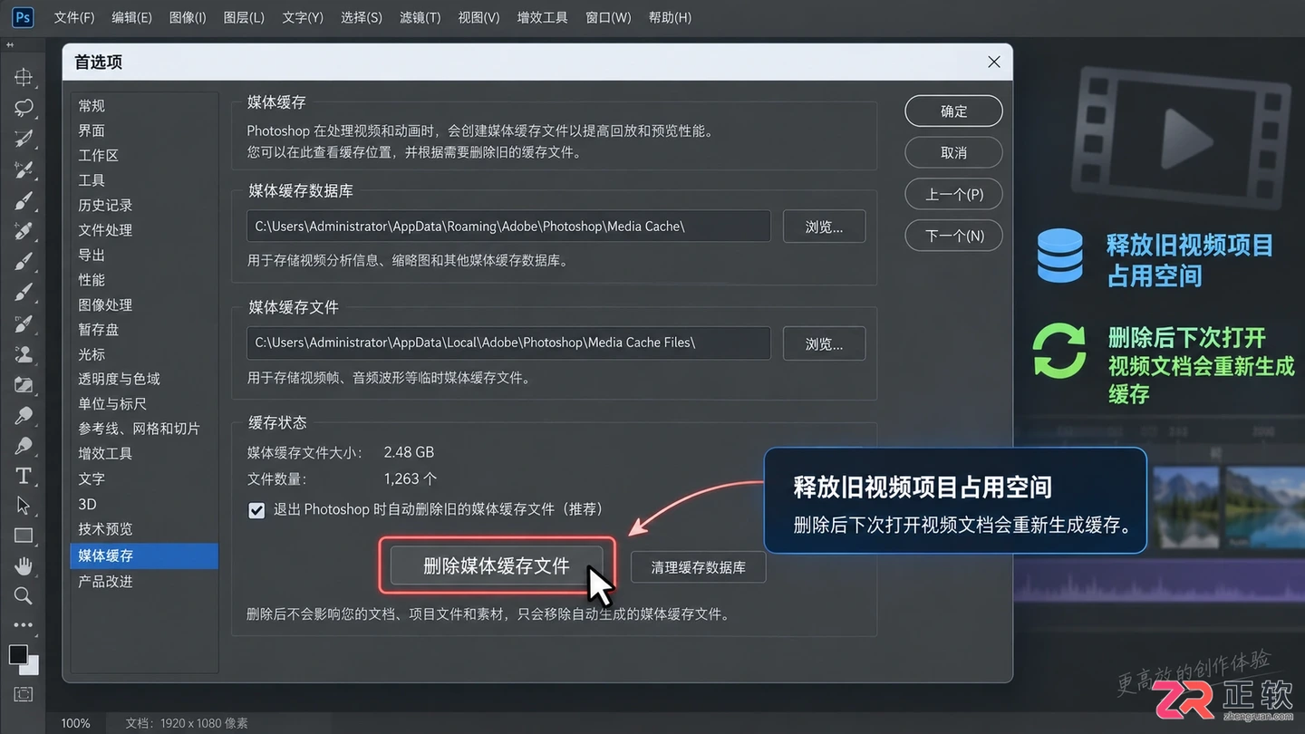Select the Lasso tool

[24, 108]
